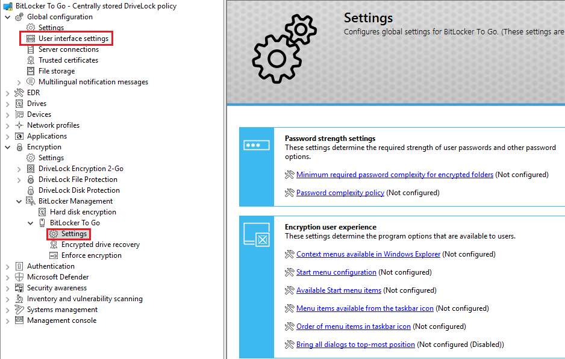The width and height of the screenshot is (565, 359).
Task: Collapse the BitLocker To Go subnode
Action: coord(31,223)
